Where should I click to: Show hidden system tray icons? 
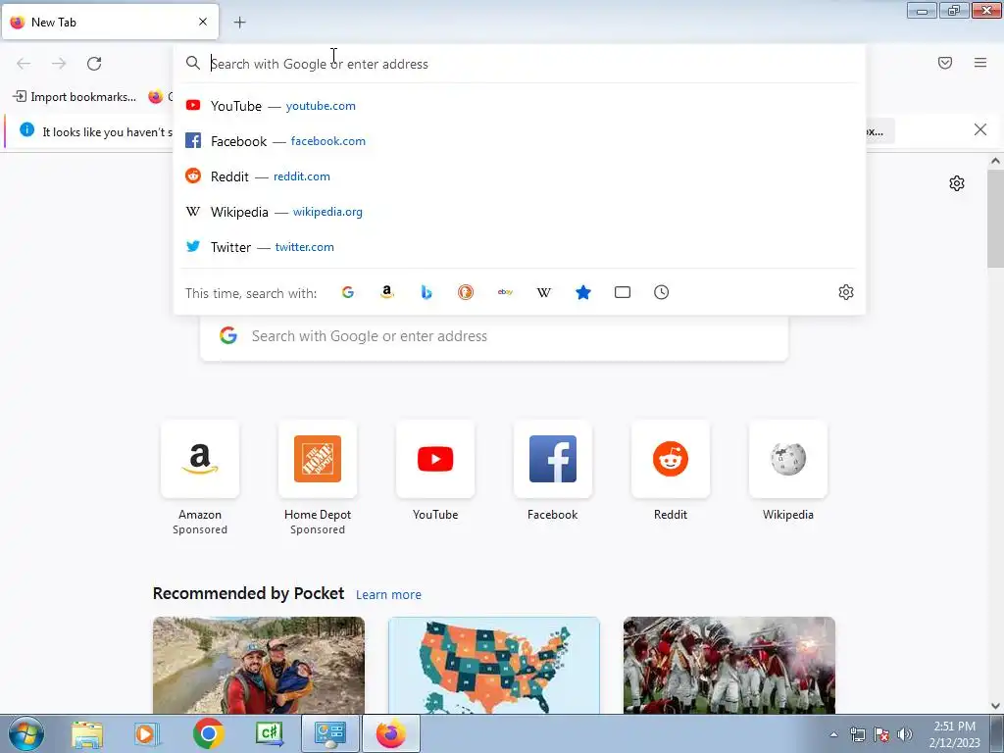pyautogui.click(x=833, y=734)
